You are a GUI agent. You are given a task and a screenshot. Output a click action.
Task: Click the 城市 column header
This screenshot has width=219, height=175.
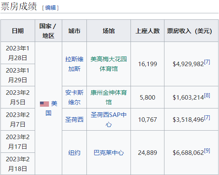click(x=74, y=31)
